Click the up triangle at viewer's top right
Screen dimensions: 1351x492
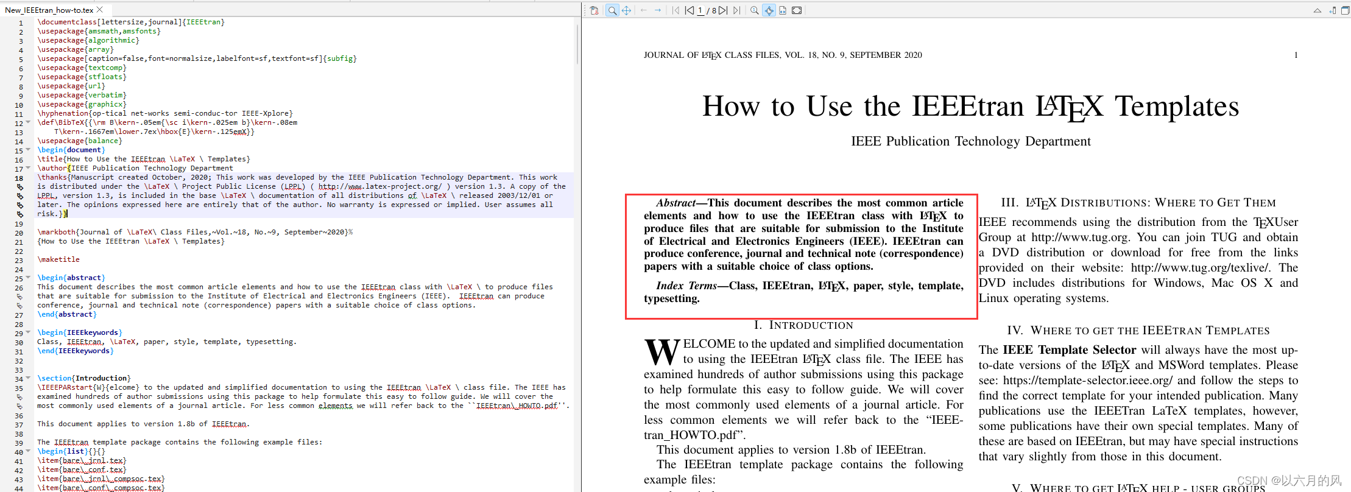tap(1317, 10)
